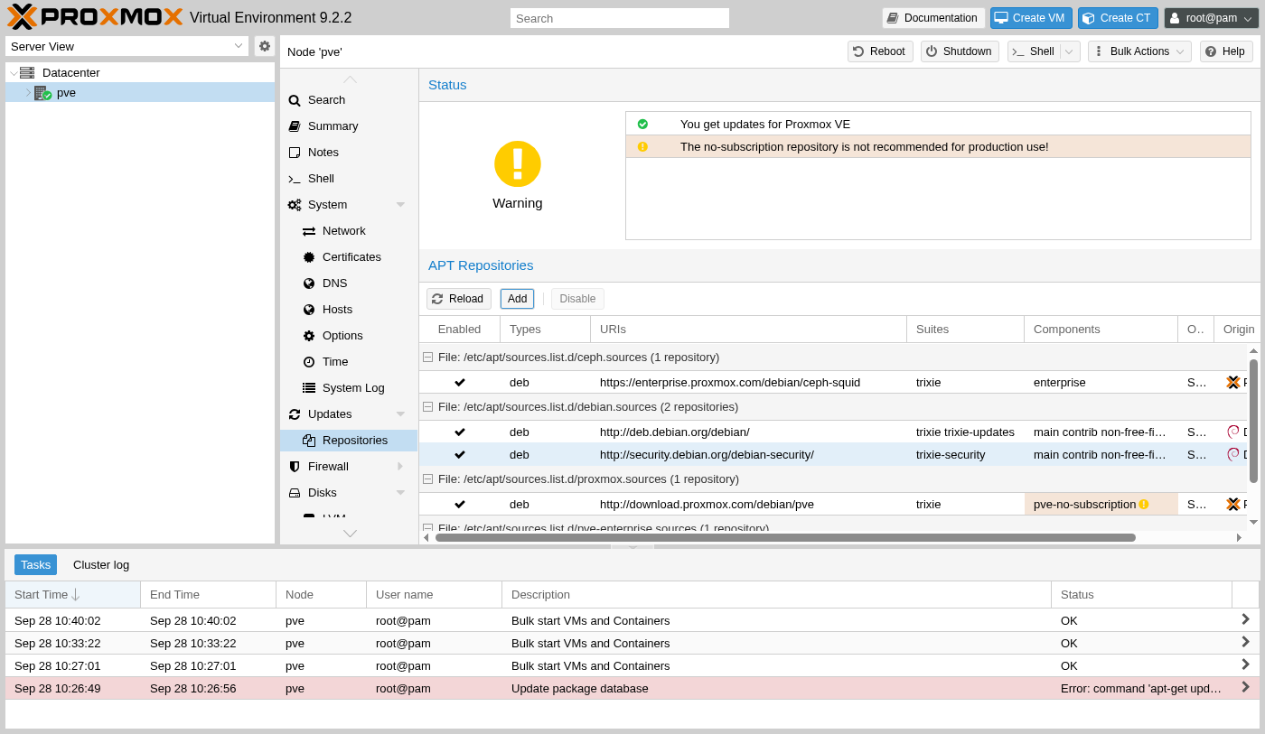The image size is (1265, 734).
Task: Sort by the URIs column header
Action: point(748,330)
